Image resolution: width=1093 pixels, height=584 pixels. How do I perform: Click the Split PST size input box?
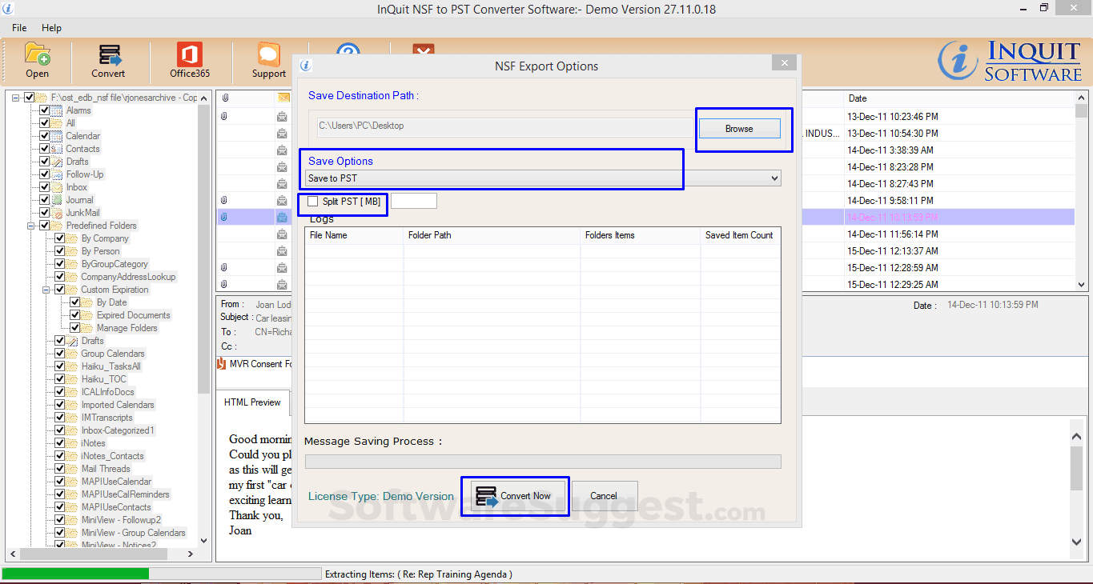(414, 201)
